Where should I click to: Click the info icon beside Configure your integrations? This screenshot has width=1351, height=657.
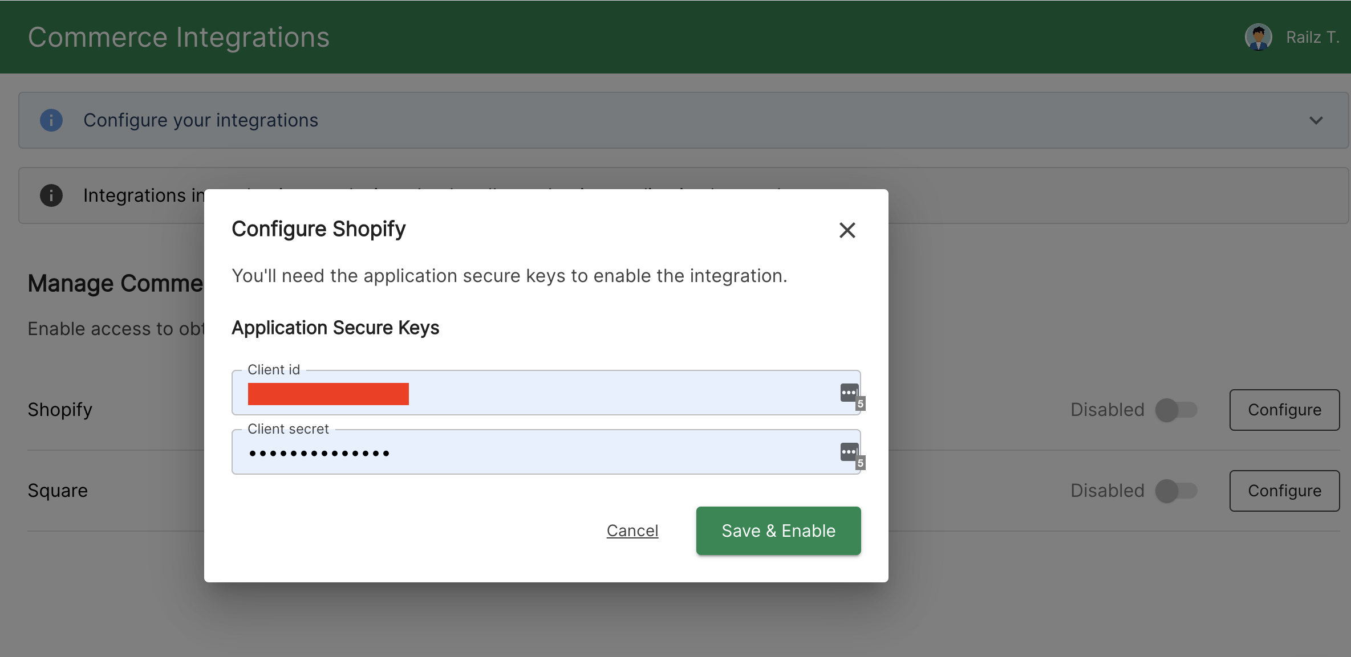pos(51,120)
